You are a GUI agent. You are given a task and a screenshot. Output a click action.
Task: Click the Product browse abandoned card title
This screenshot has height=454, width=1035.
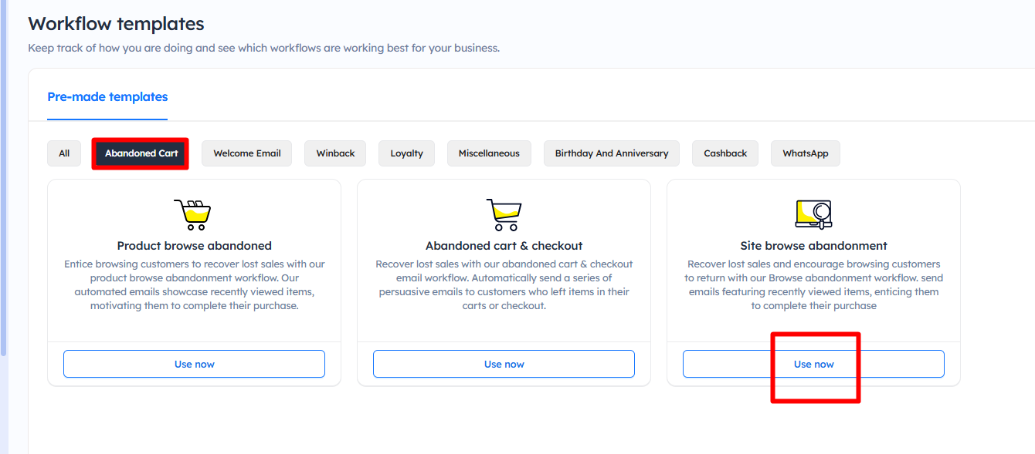coord(194,246)
